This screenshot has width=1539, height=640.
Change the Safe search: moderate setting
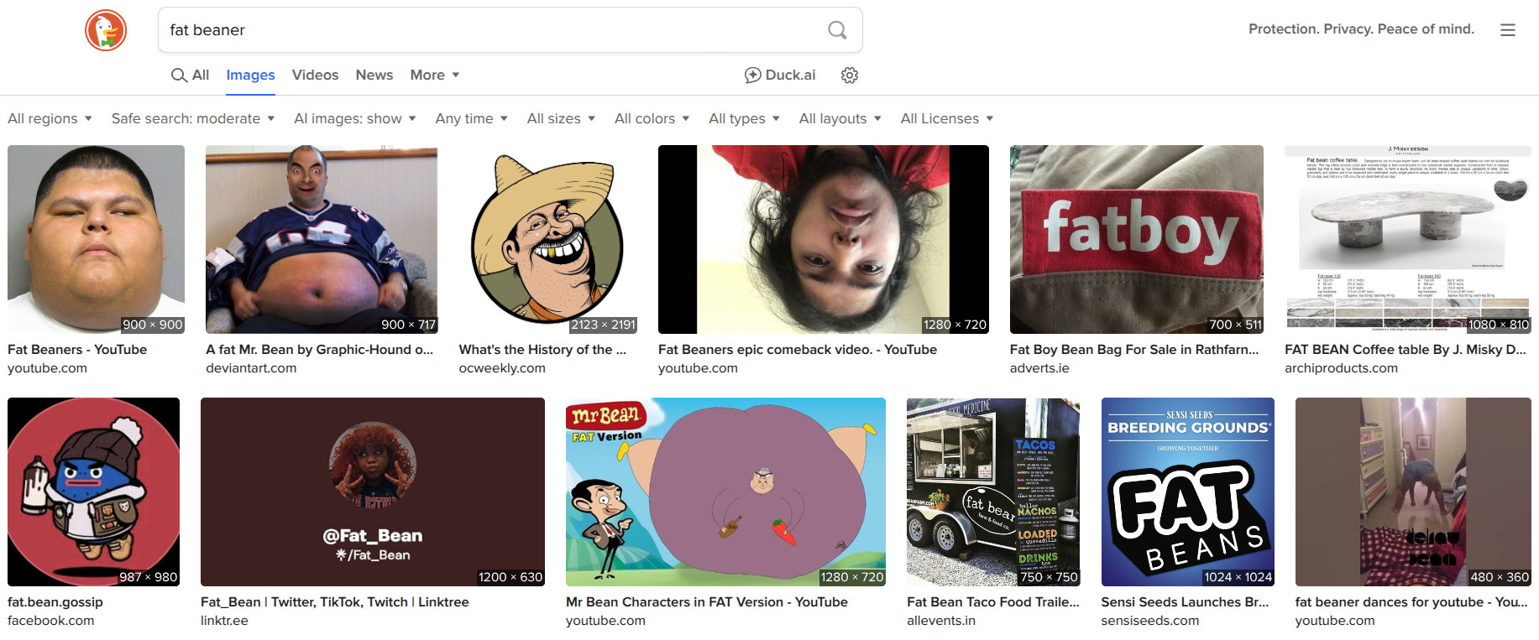[193, 119]
